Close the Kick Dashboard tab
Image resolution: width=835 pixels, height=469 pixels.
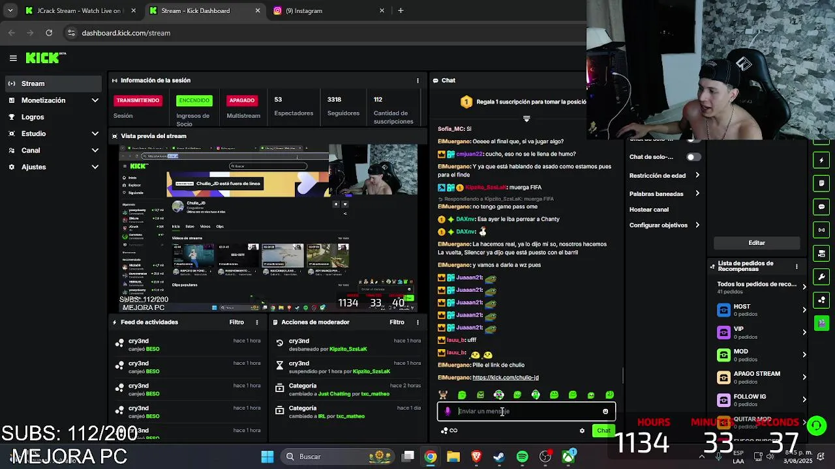pyautogui.click(x=258, y=10)
